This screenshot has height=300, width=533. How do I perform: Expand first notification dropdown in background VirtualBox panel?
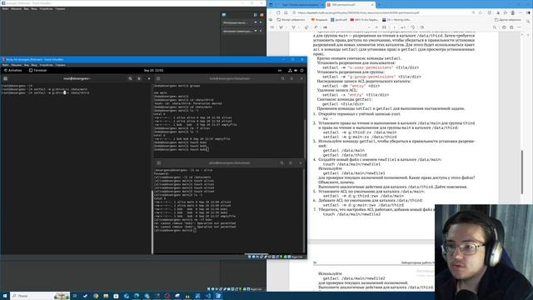click(x=256, y=22)
